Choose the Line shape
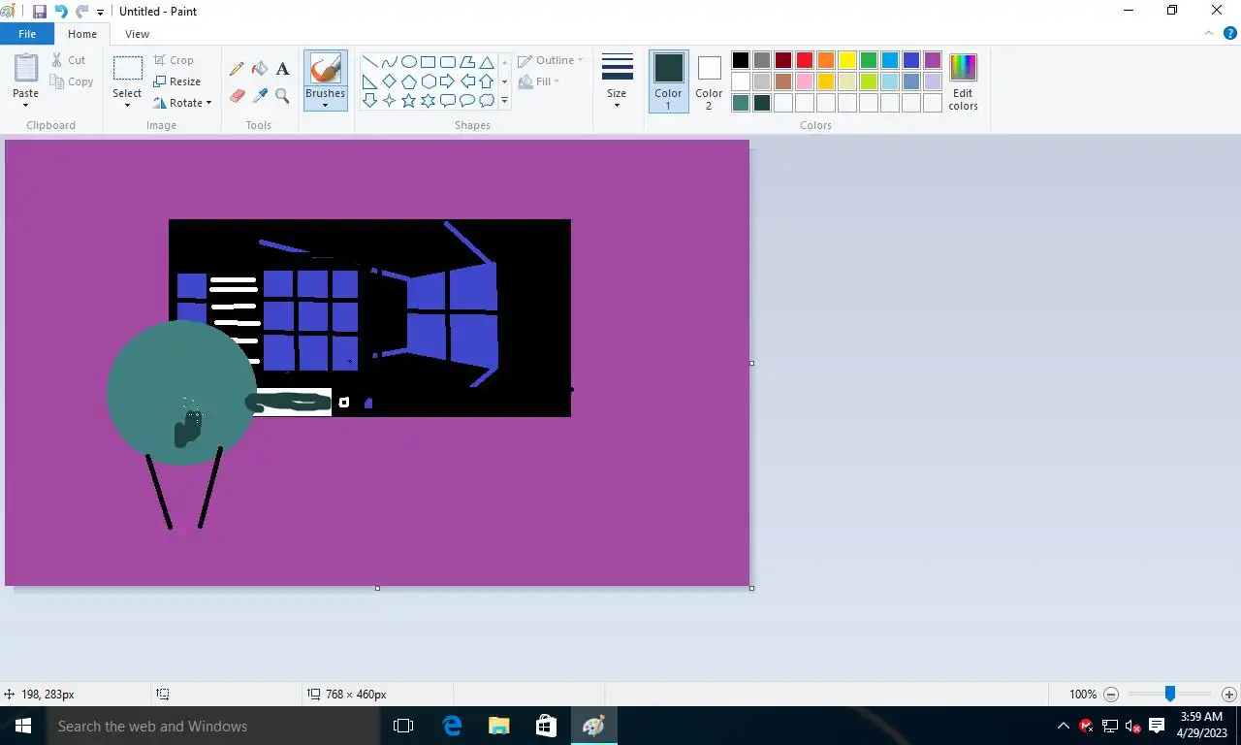 (369, 62)
